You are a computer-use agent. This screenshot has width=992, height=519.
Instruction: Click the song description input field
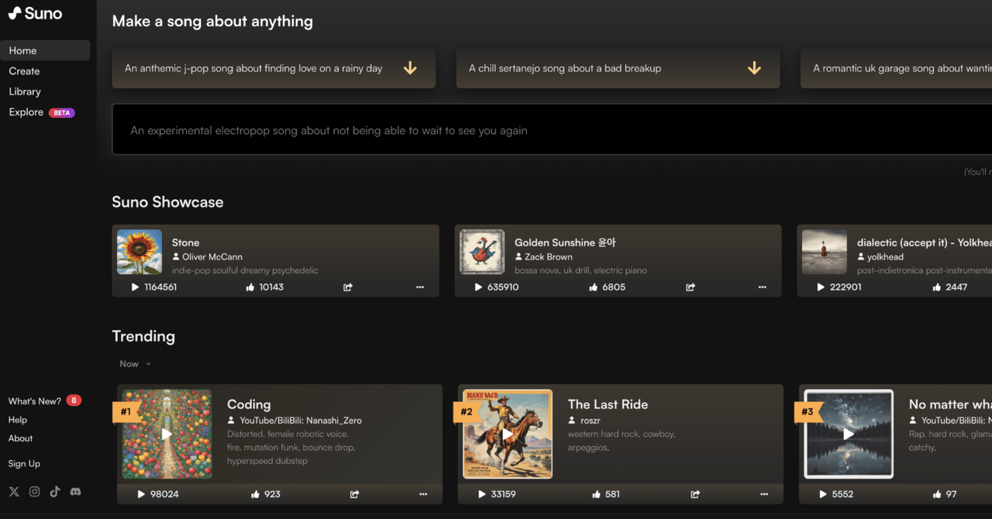pos(542,130)
